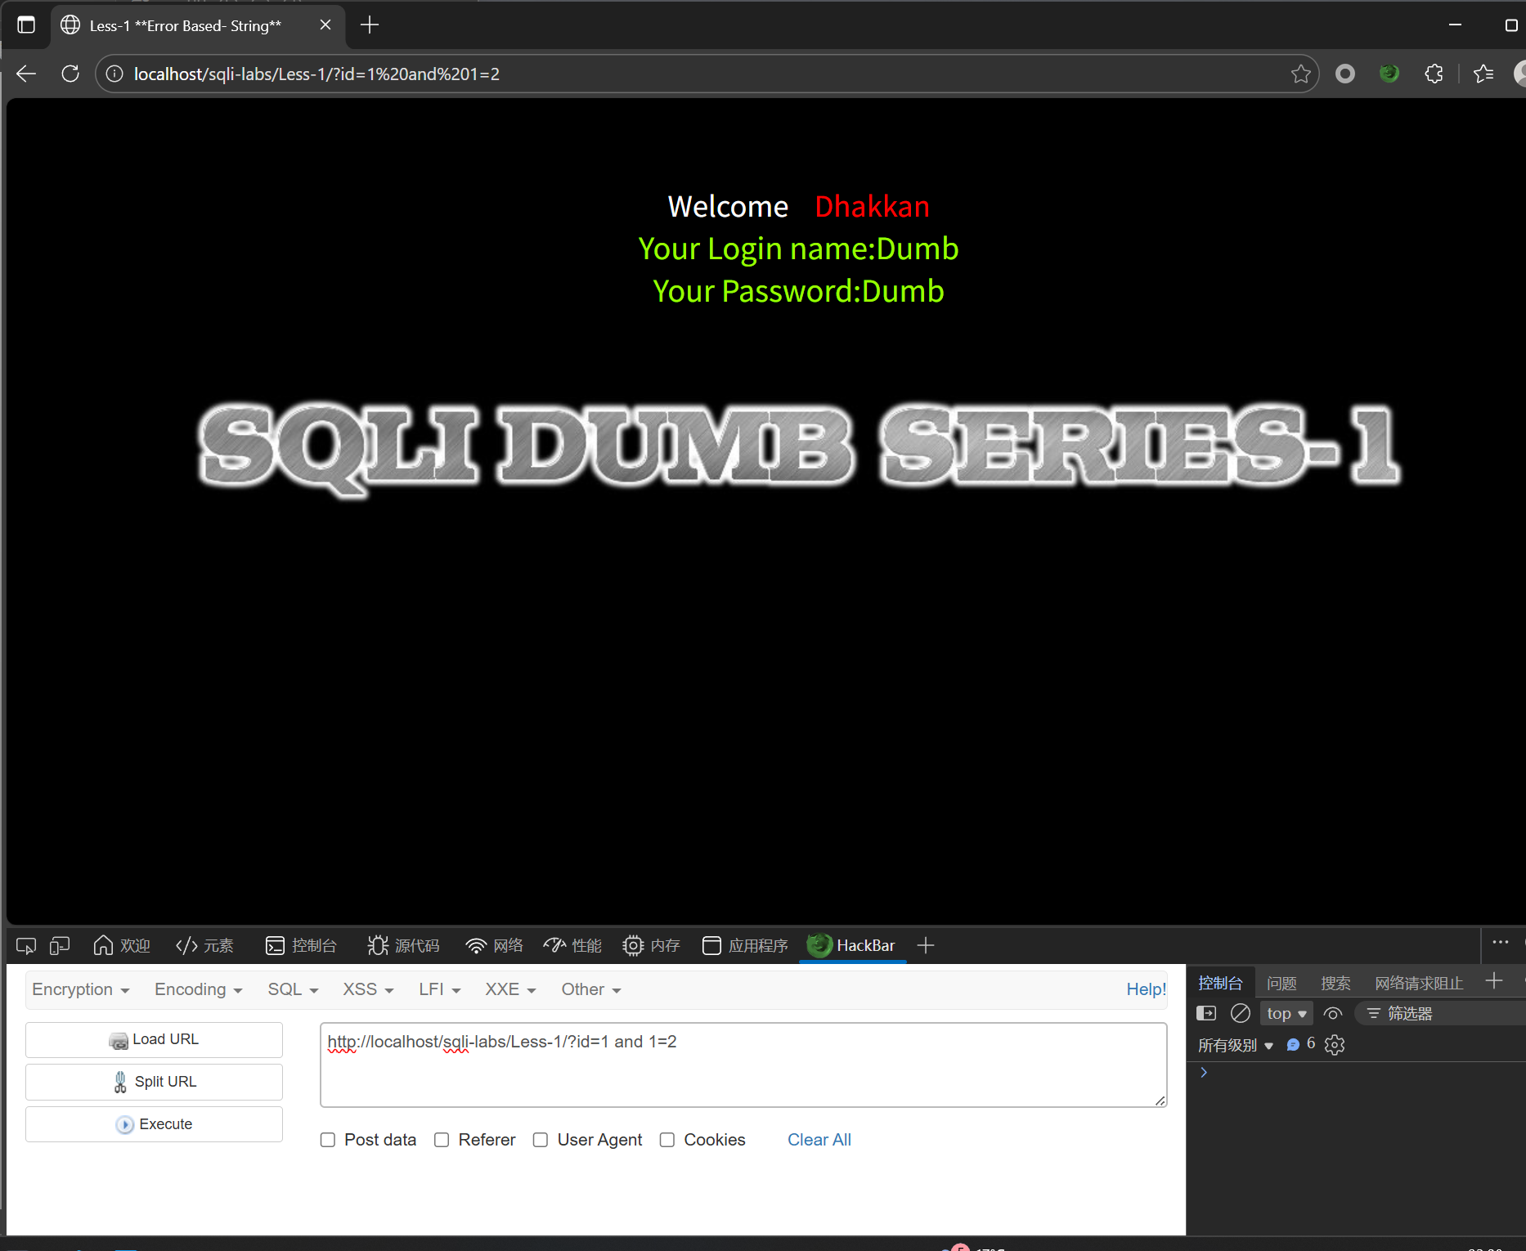Run the request with Execute

(x=154, y=1124)
